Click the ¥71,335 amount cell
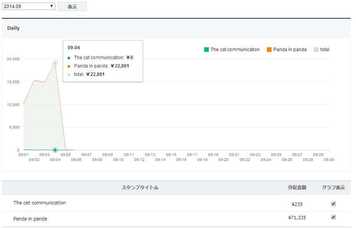356x230 pixels. (x=297, y=217)
